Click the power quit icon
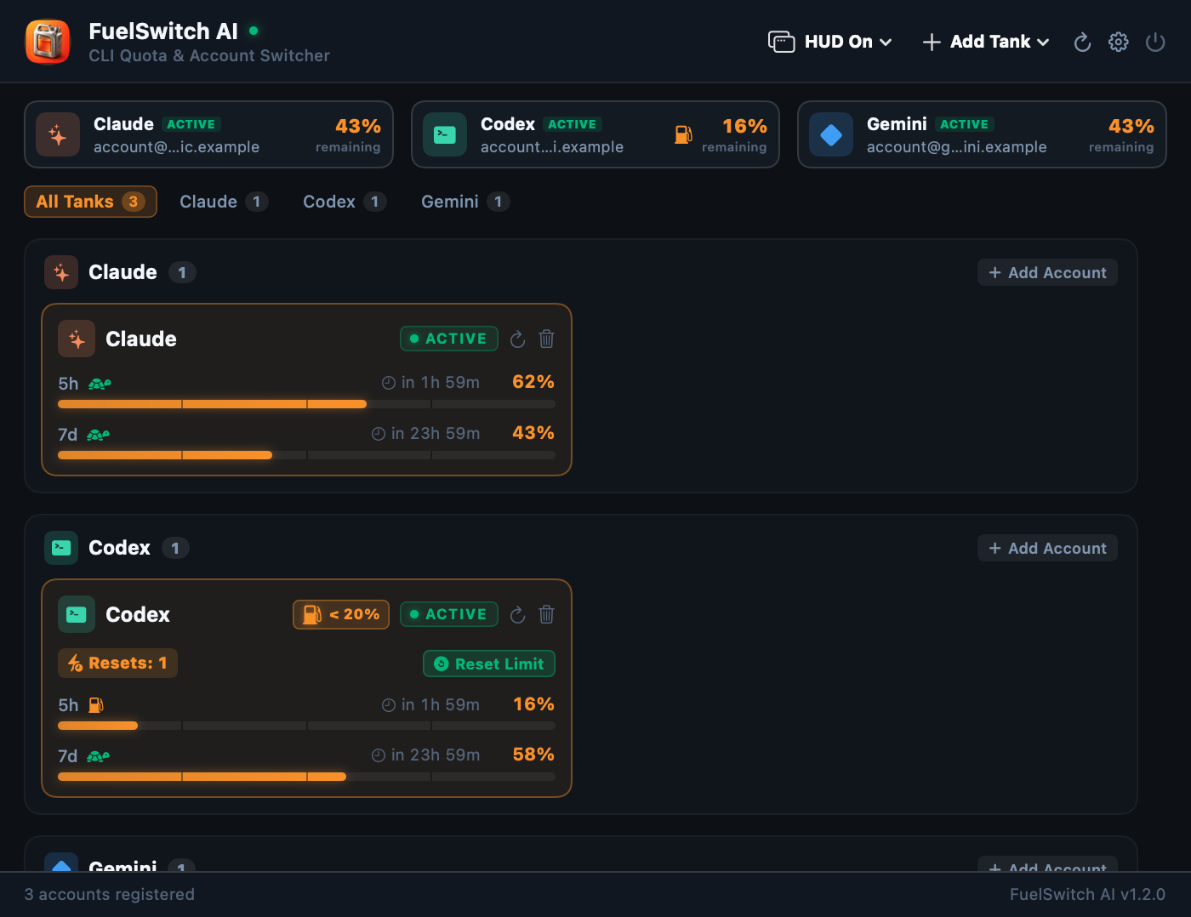This screenshot has height=917, width=1191. coord(1155,42)
